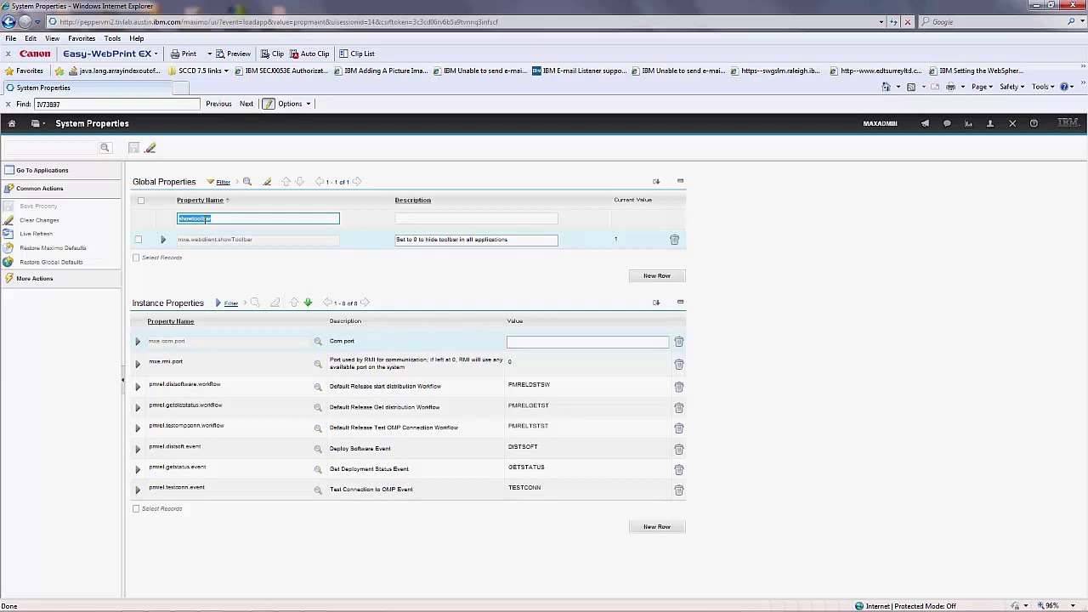Go to previous page arrow in Global Properties

[320, 181]
